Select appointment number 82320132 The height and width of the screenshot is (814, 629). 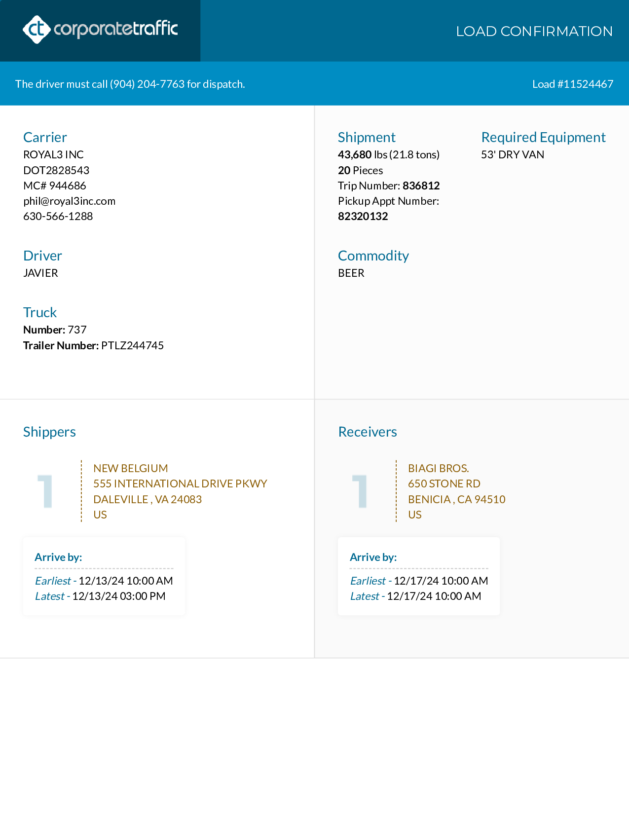pos(363,216)
